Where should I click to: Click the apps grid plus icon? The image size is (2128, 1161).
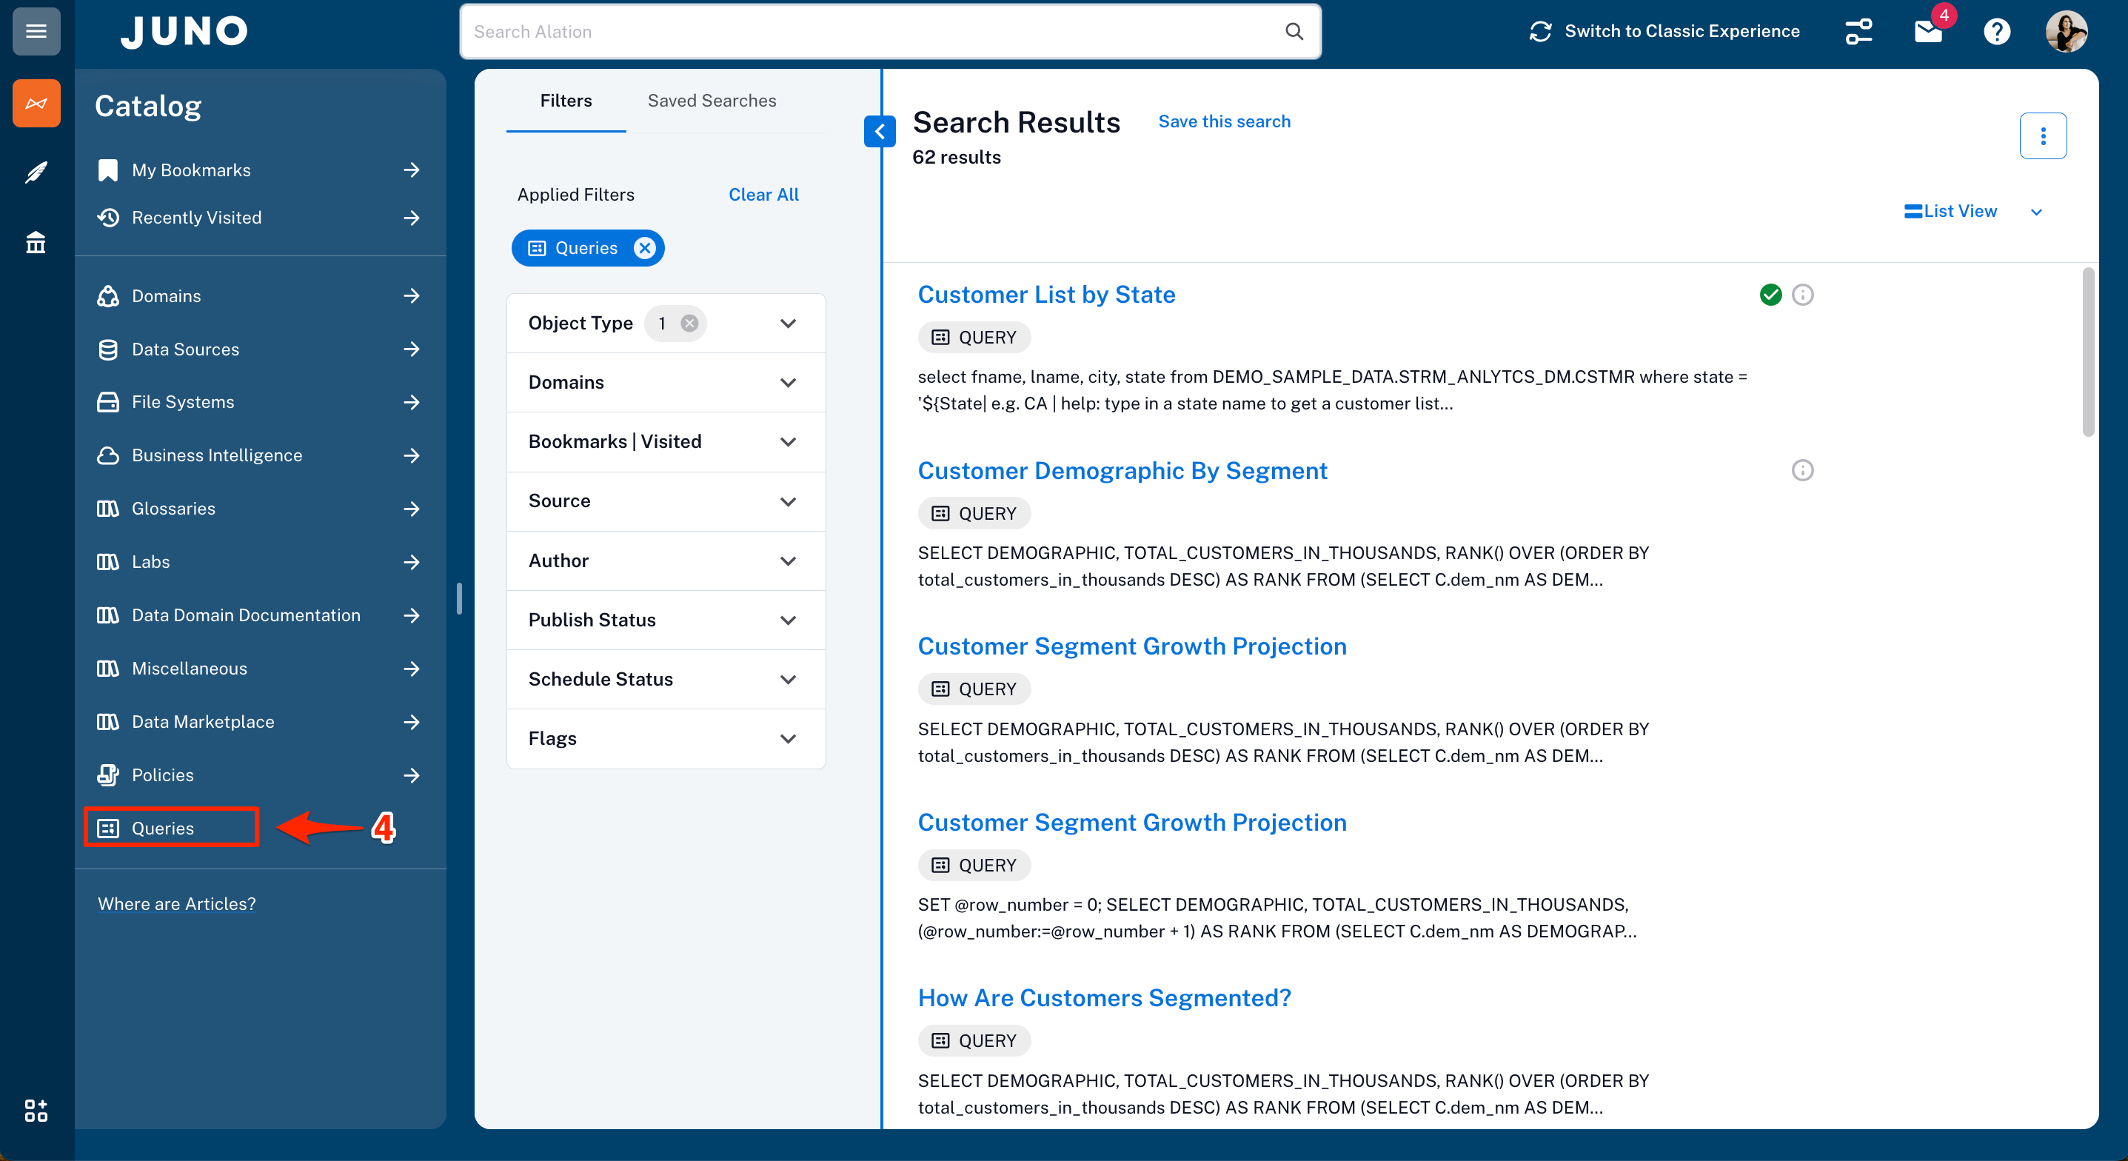click(36, 1110)
